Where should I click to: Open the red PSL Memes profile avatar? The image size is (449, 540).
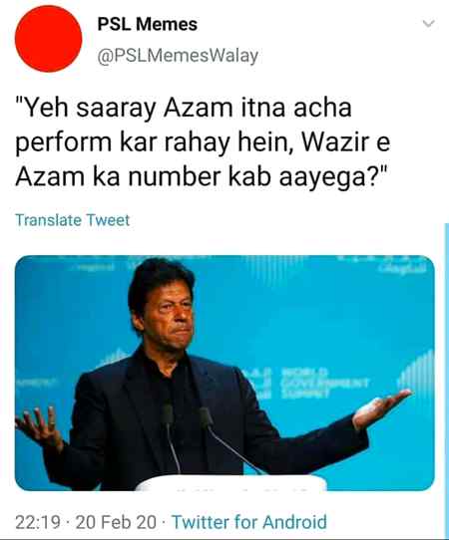click(x=48, y=39)
